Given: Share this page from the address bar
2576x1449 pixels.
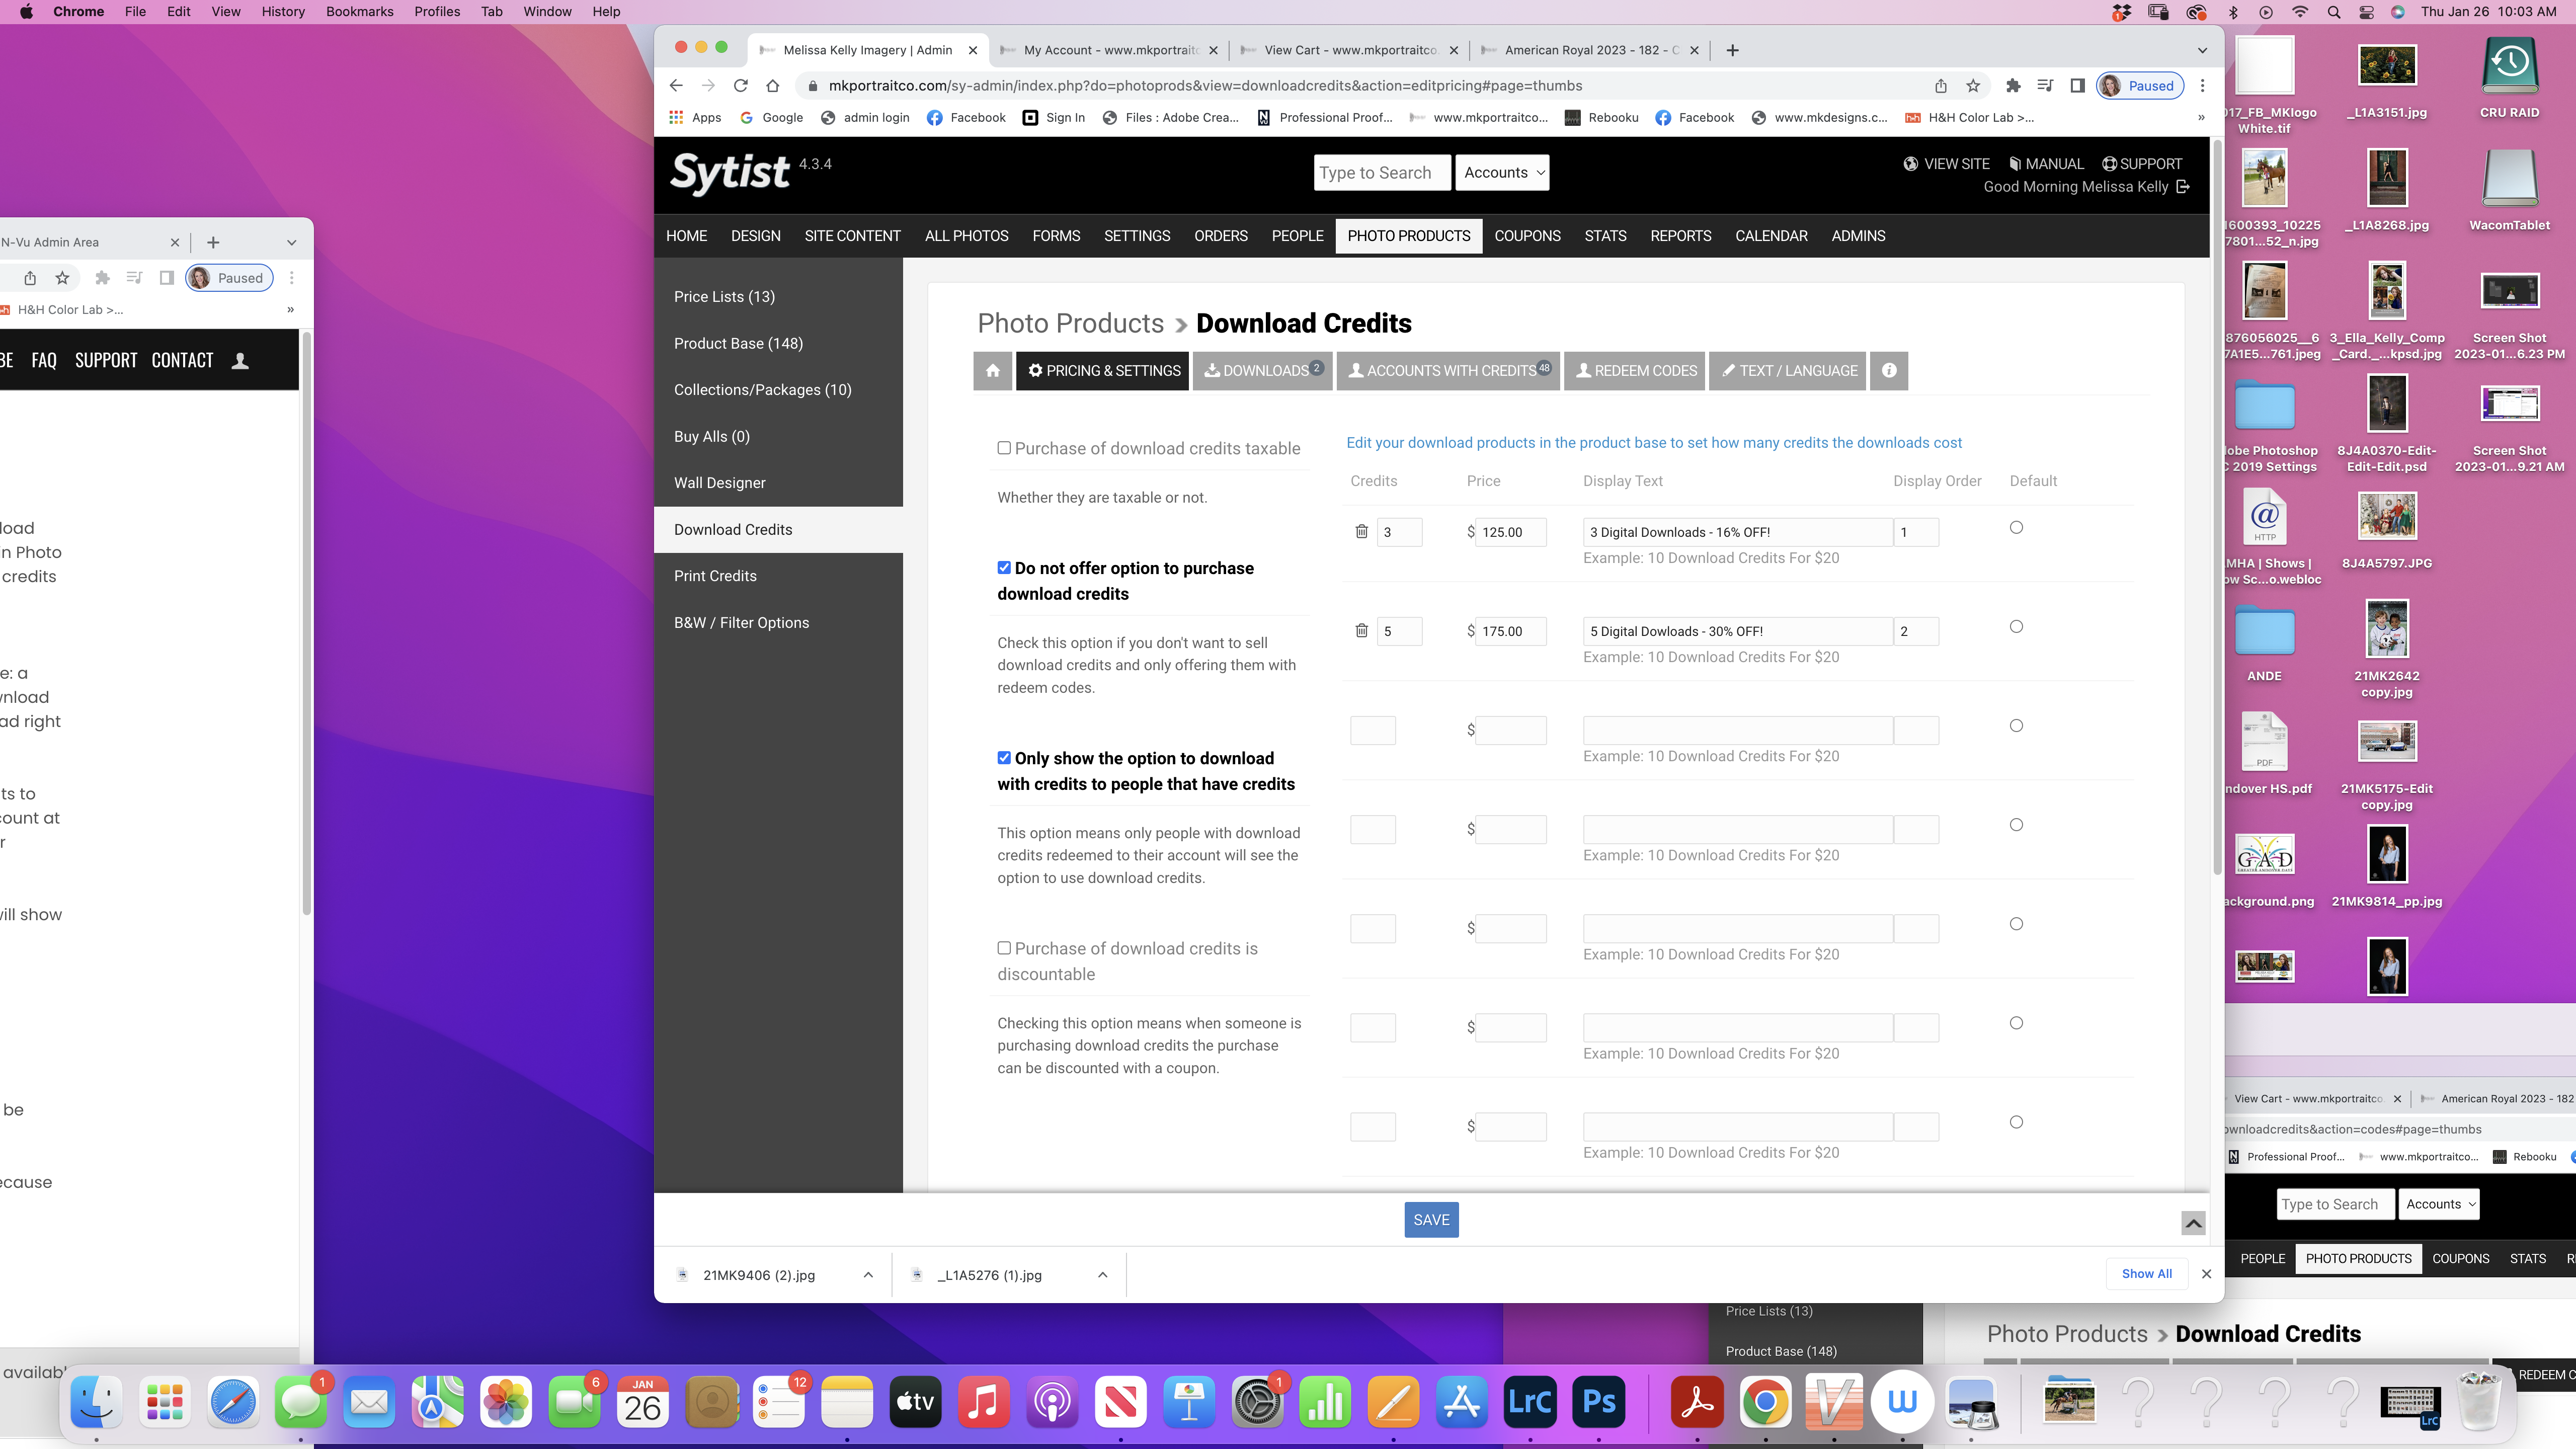Looking at the screenshot, I should coord(1940,86).
